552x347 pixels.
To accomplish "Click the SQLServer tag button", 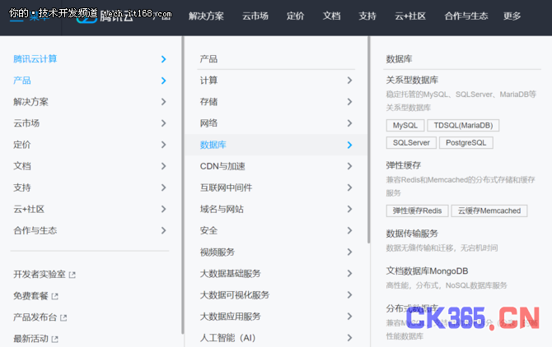I will point(411,142).
